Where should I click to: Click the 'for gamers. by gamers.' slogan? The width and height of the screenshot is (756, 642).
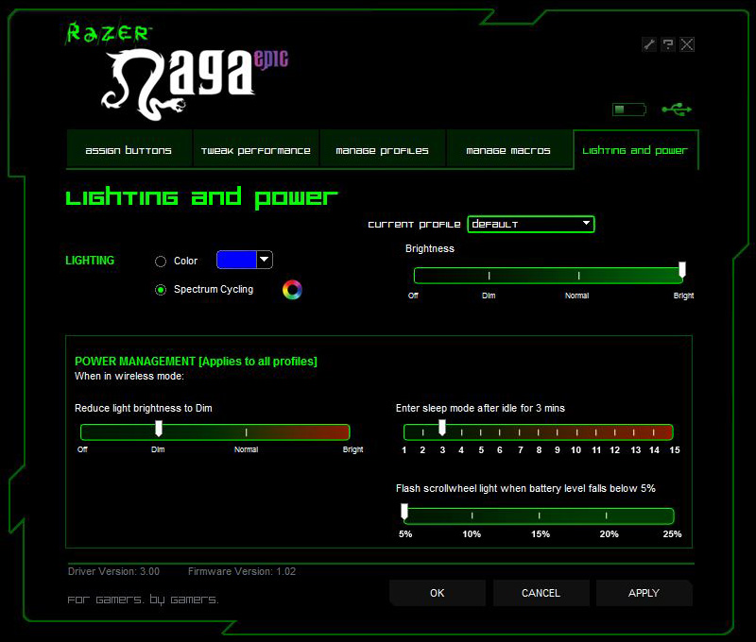click(144, 600)
